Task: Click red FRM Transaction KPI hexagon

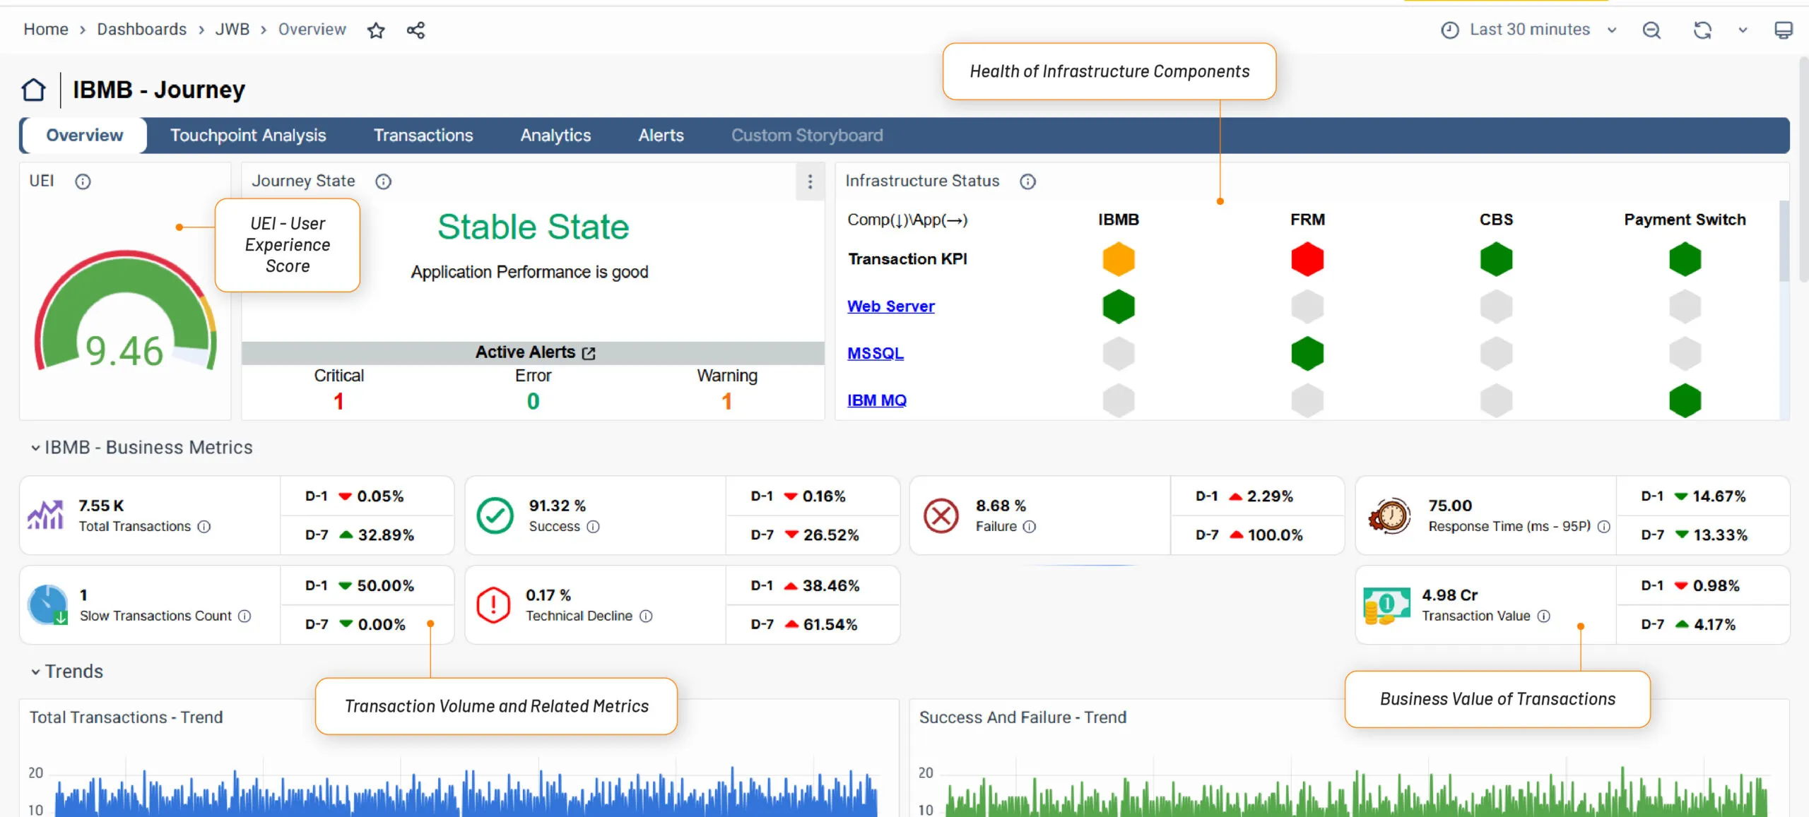Action: [x=1307, y=259]
